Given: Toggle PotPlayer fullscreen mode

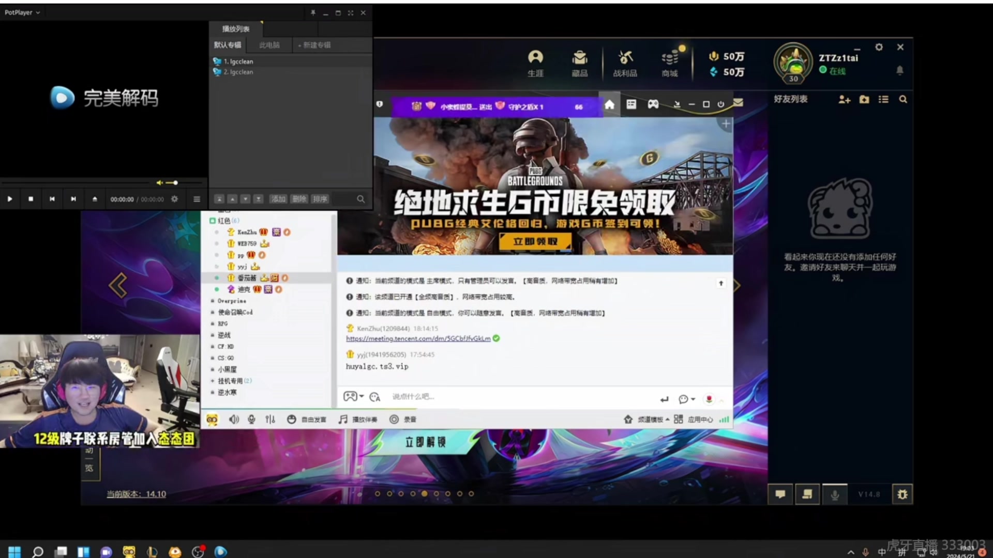Looking at the screenshot, I should point(351,12).
